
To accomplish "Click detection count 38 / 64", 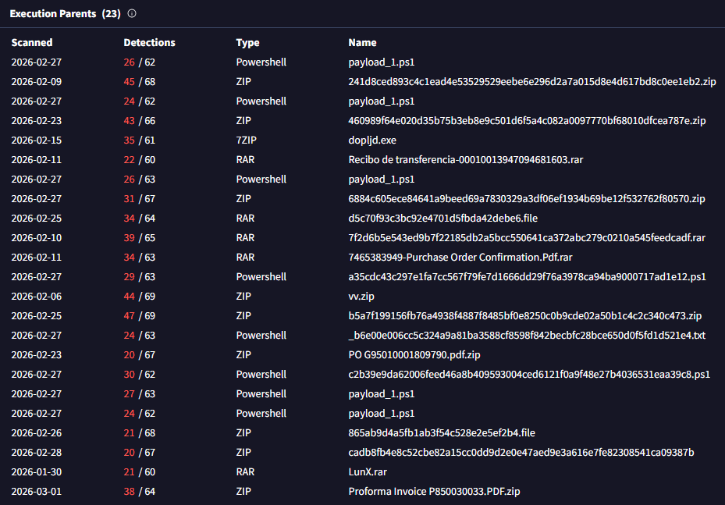I will [139, 492].
